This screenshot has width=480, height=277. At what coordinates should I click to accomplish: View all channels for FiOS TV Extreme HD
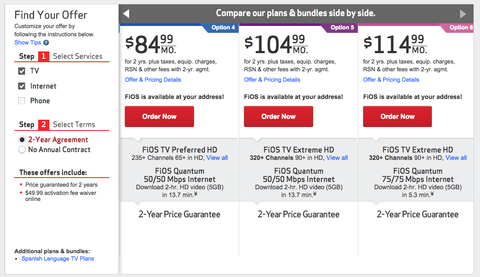[x=337, y=158]
